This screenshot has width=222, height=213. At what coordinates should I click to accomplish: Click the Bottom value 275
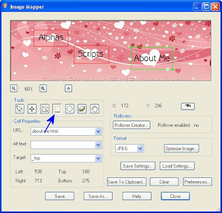point(86,181)
